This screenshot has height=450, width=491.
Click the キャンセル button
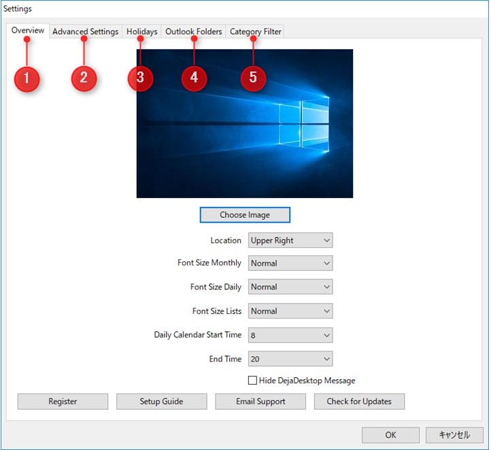(x=454, y=435)
